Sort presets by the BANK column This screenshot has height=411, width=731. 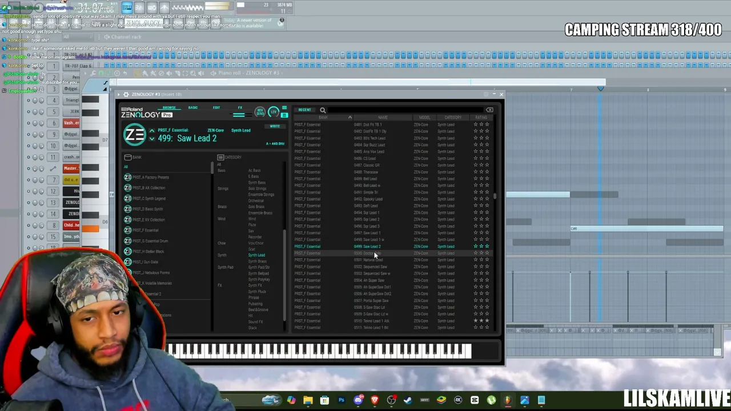pyautogui.click(x=323, y=118)
